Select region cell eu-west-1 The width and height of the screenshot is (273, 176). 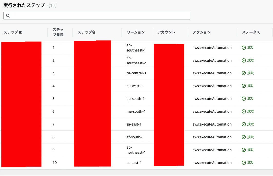pos(135,86)
